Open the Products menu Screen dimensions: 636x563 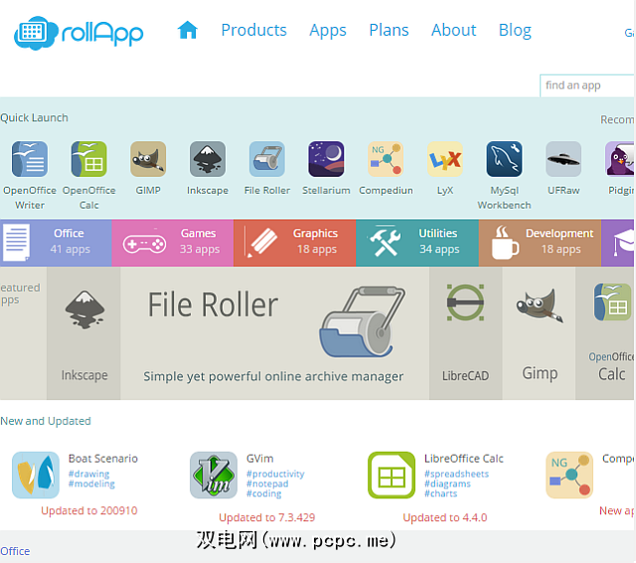[x=254, y=30]
